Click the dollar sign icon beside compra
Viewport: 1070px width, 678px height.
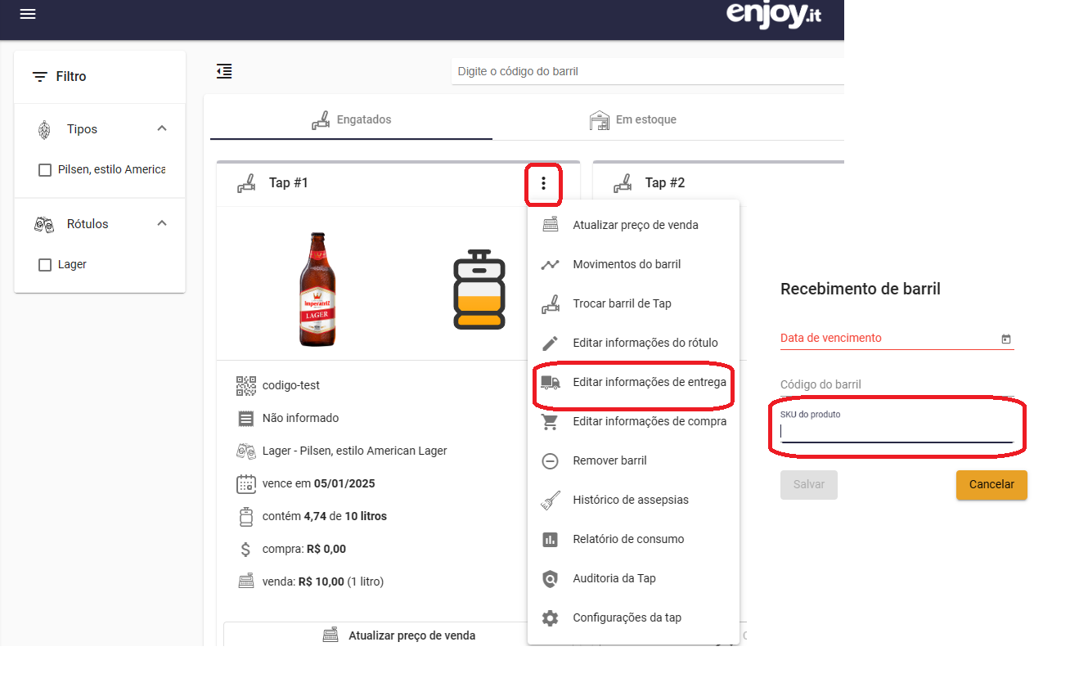(245, 550)
